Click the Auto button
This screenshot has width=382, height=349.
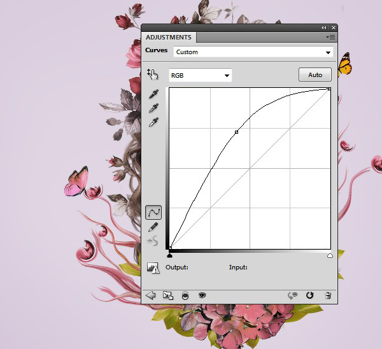[315, 75]
